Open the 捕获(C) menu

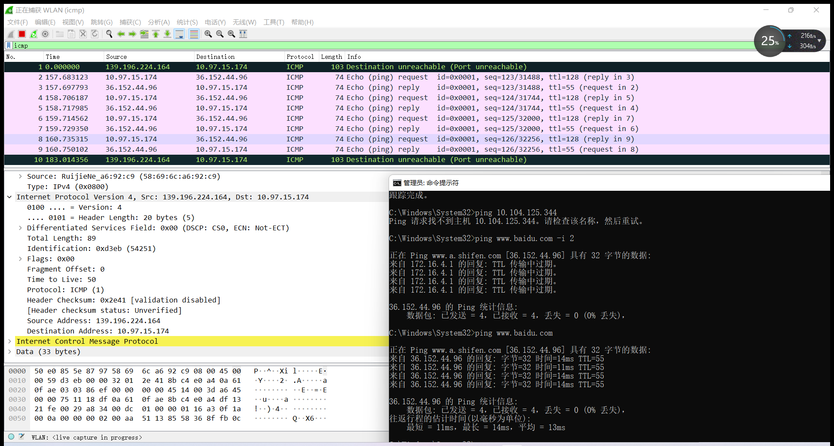(x=130, y=22)
